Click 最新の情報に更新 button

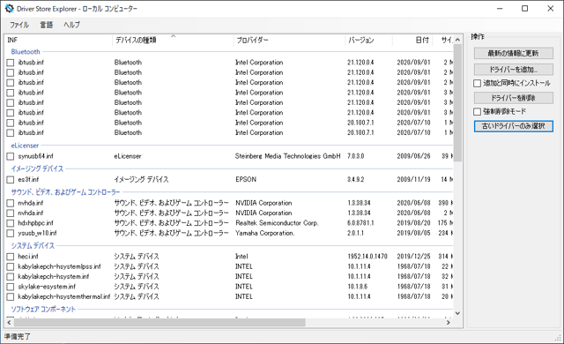pos(513,53)
